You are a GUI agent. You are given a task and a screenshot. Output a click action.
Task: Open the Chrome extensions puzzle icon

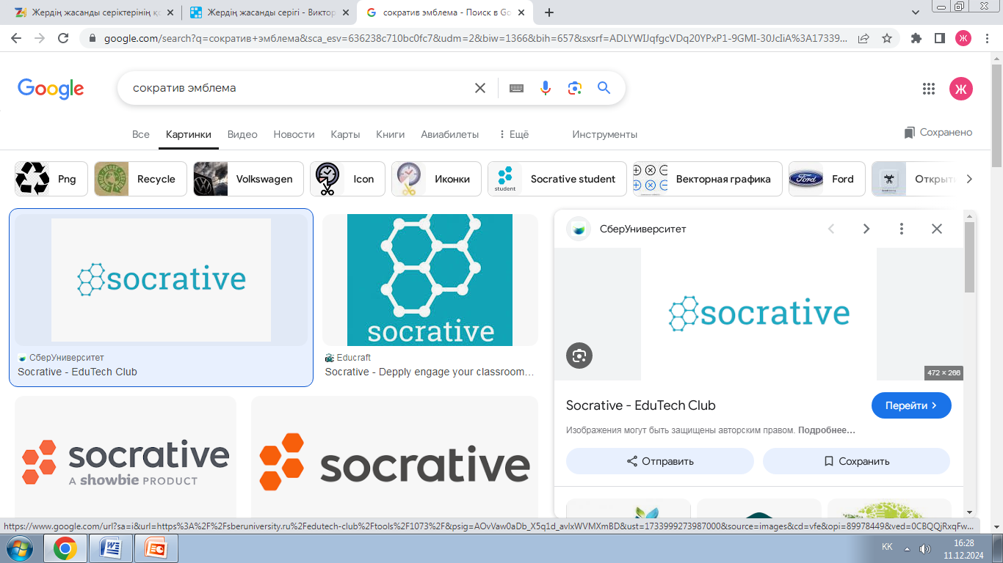point(916,38)
